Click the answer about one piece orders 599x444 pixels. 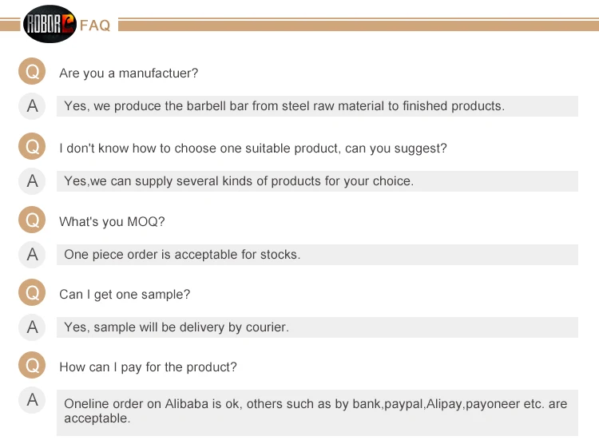pos(182,256)
